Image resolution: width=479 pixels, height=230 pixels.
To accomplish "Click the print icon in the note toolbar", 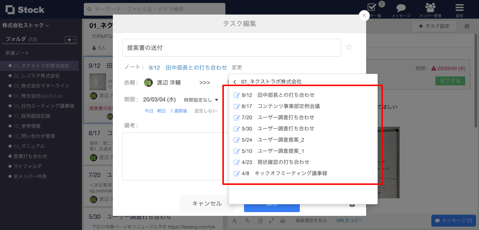I will 283,221.
